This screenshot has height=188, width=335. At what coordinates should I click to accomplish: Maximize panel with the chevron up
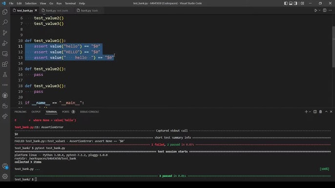[326, 112]
